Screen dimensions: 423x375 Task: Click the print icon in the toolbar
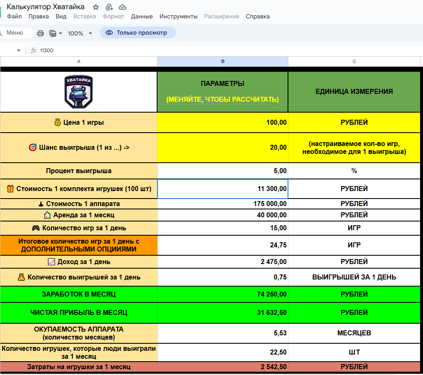(x=40, y=33)
